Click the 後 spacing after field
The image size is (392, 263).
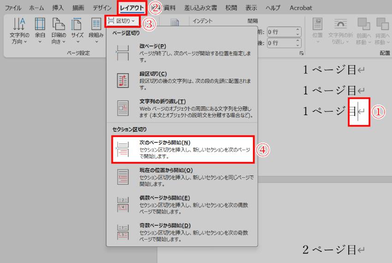(x=281, y=43)
